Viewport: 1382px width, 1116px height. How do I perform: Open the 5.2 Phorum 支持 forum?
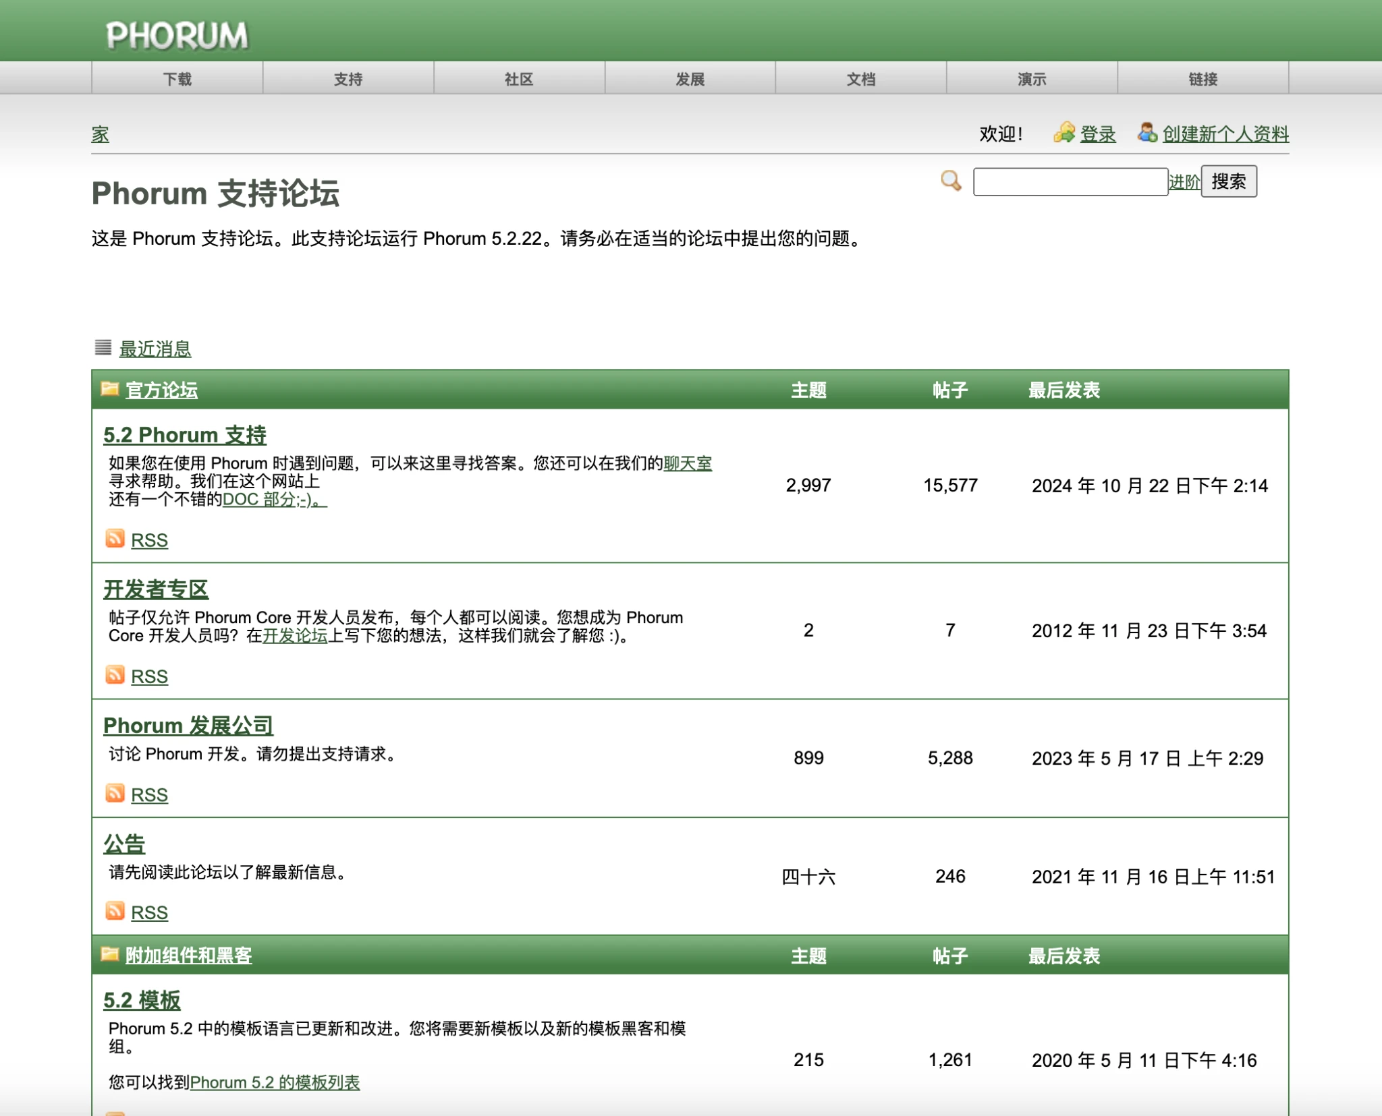(x=185, y=435)
